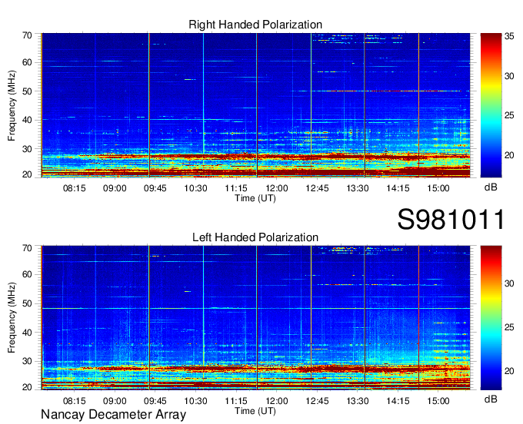Select the large "S981011" observation label
The height and width of the screenshot is (424, 523).
point(451,220)
